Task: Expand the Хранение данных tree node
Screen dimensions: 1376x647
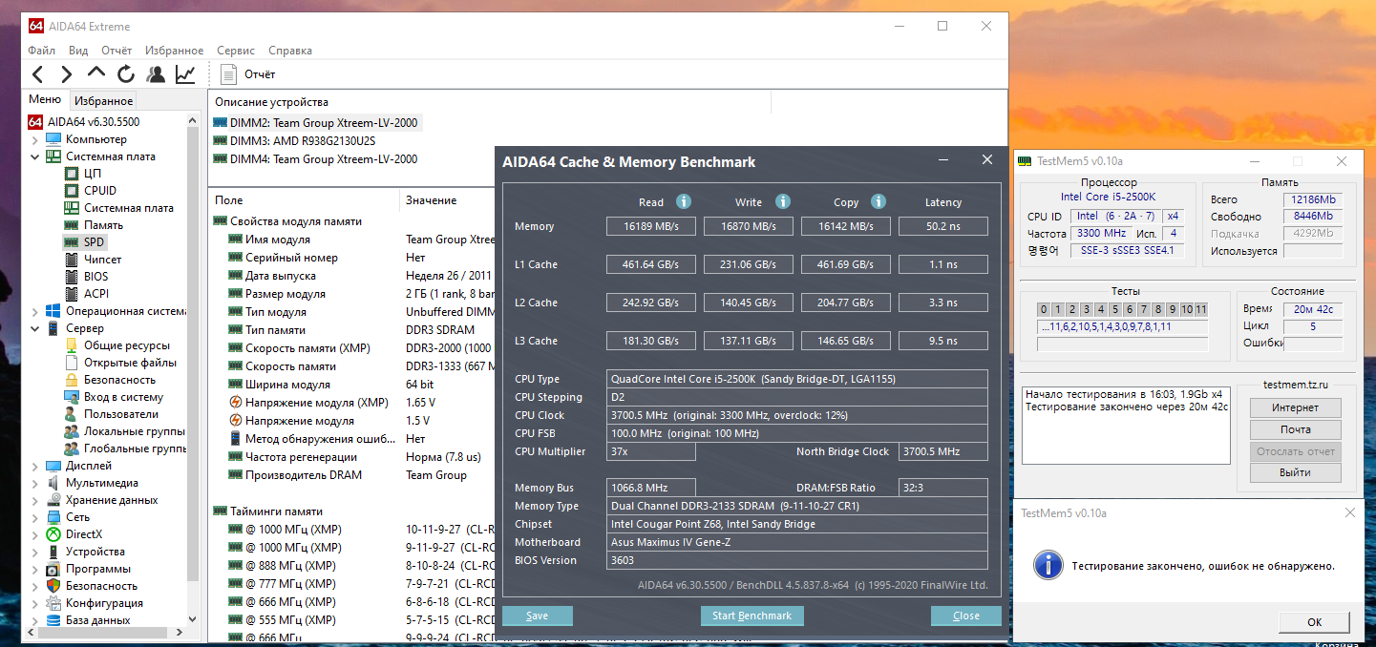Action: 35,500
